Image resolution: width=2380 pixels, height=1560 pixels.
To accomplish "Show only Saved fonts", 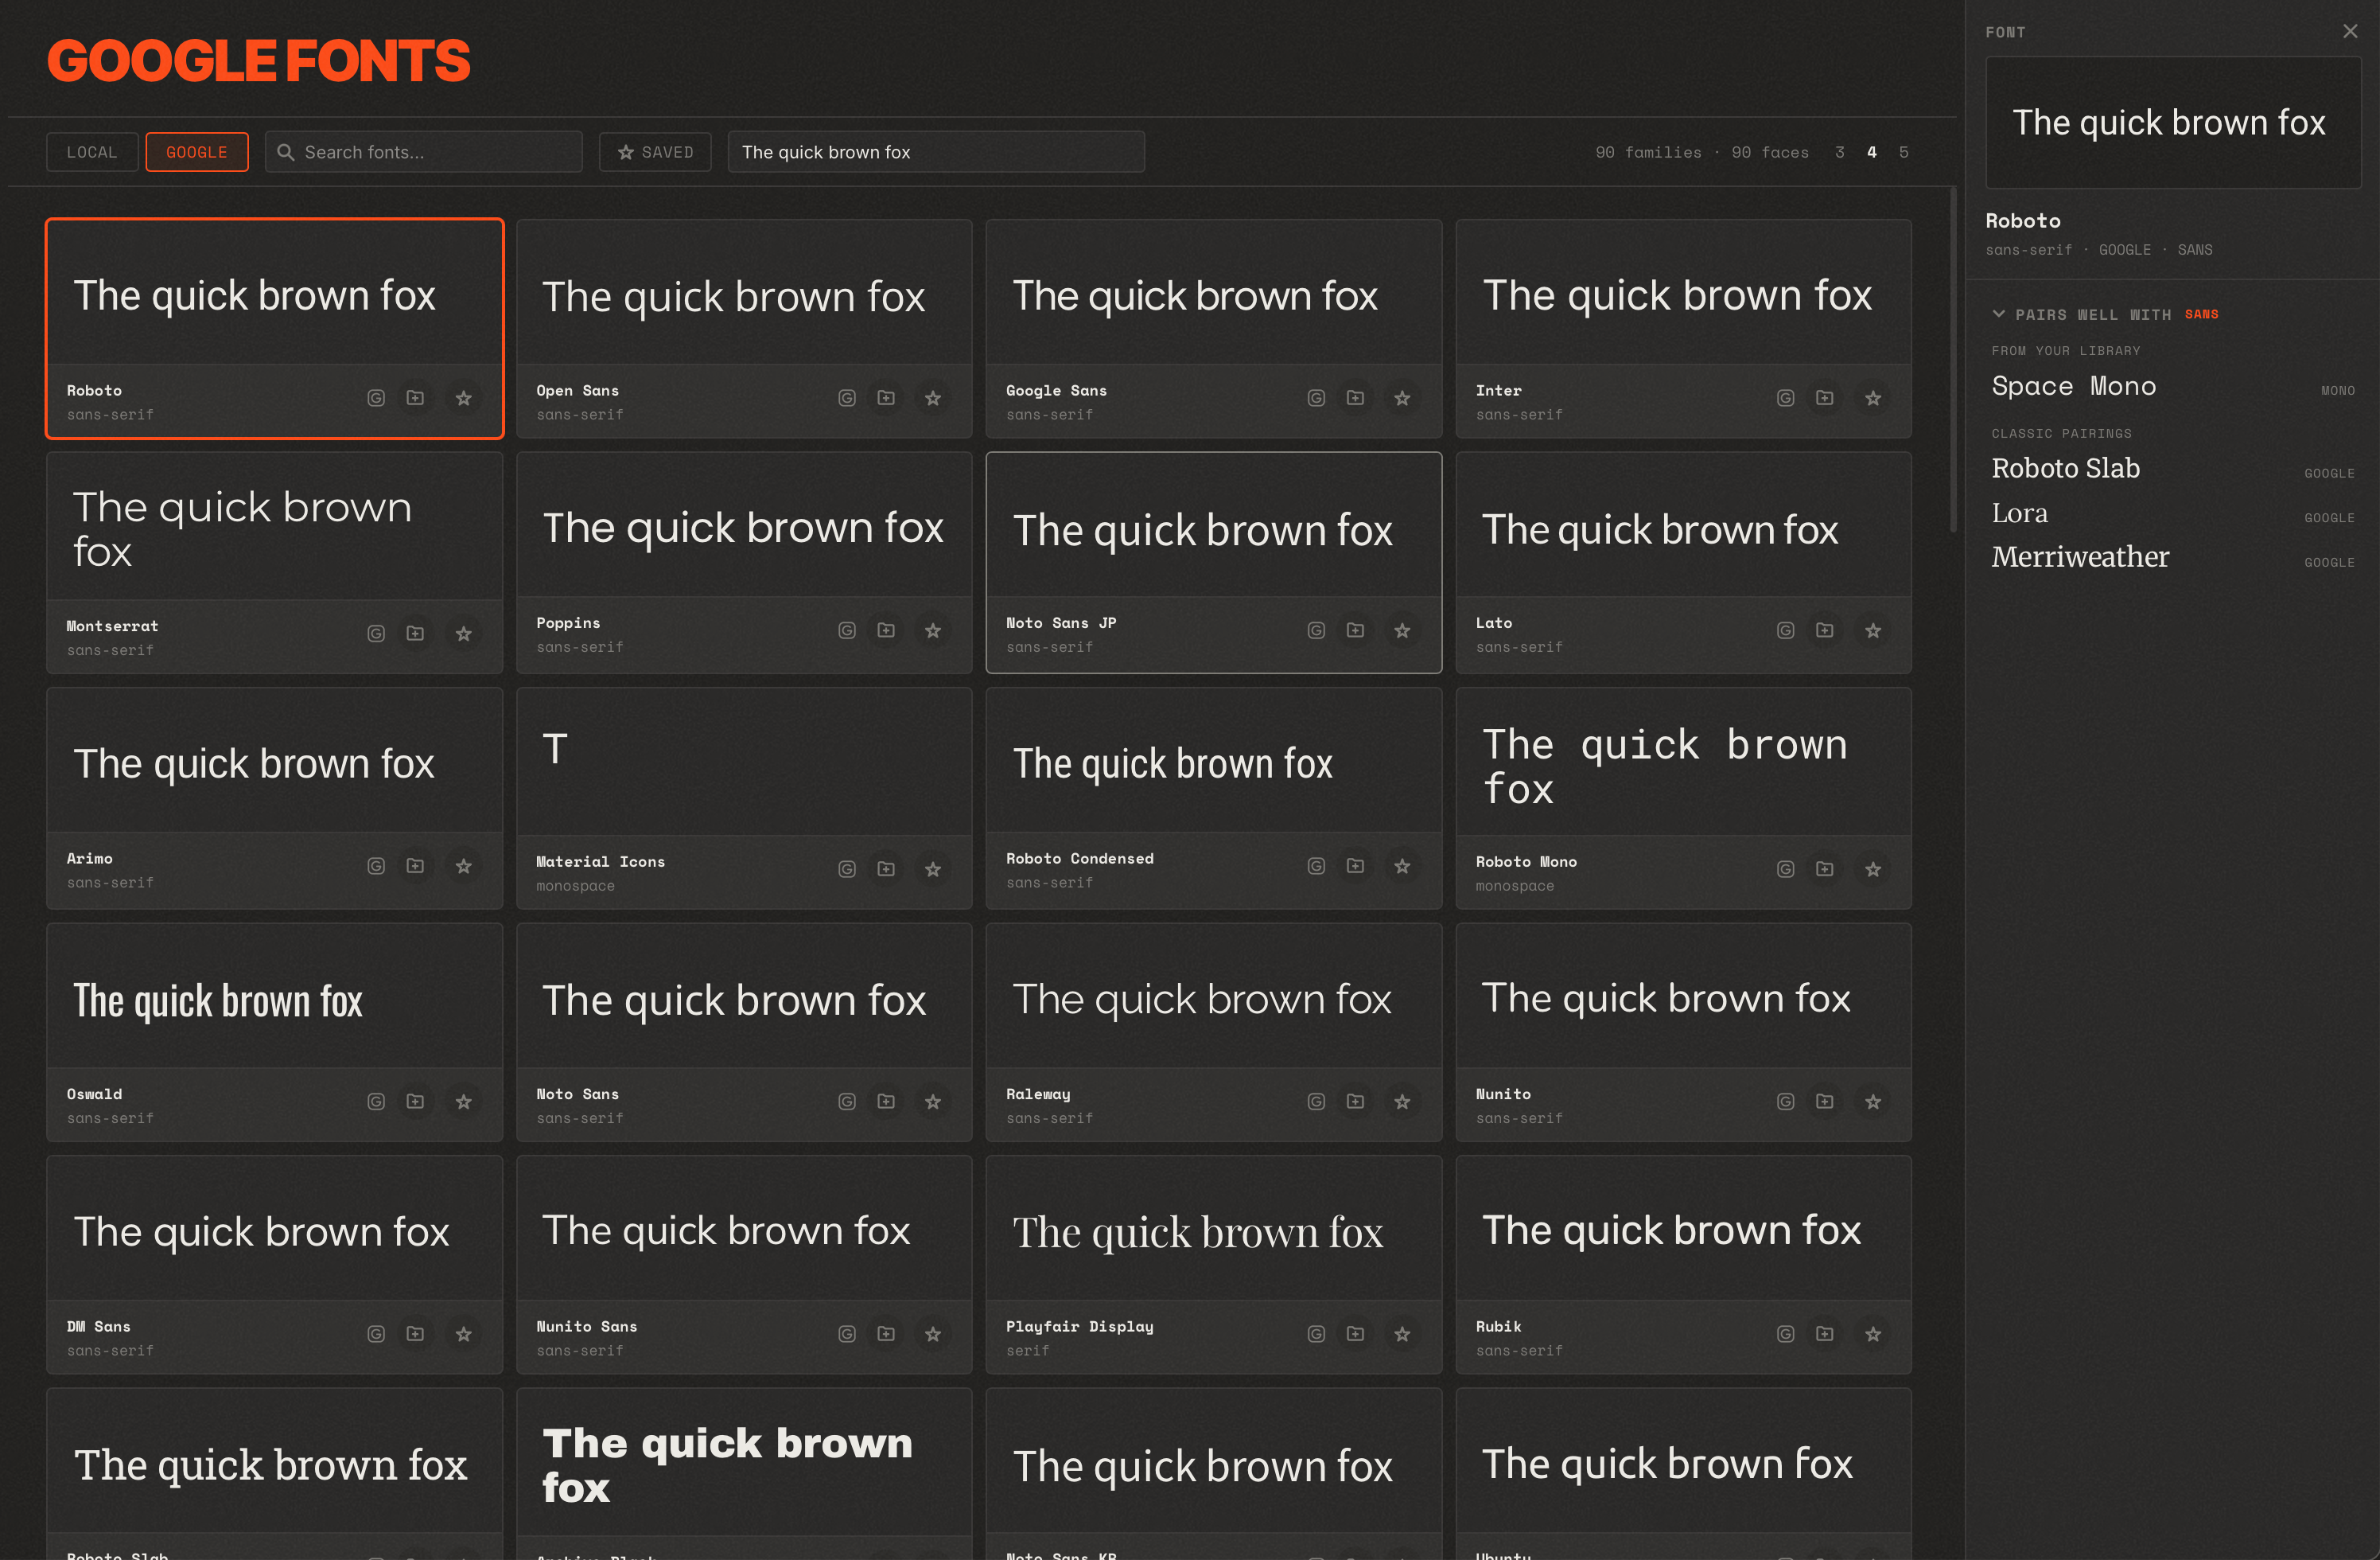I will coord(655,152).
